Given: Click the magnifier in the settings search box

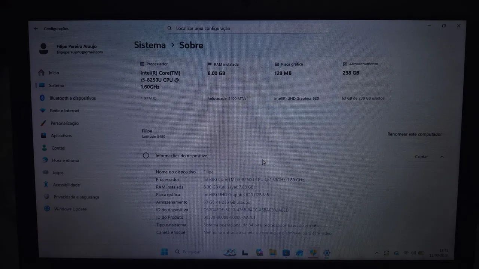Looking at the screenshot, I should [170, 28].
